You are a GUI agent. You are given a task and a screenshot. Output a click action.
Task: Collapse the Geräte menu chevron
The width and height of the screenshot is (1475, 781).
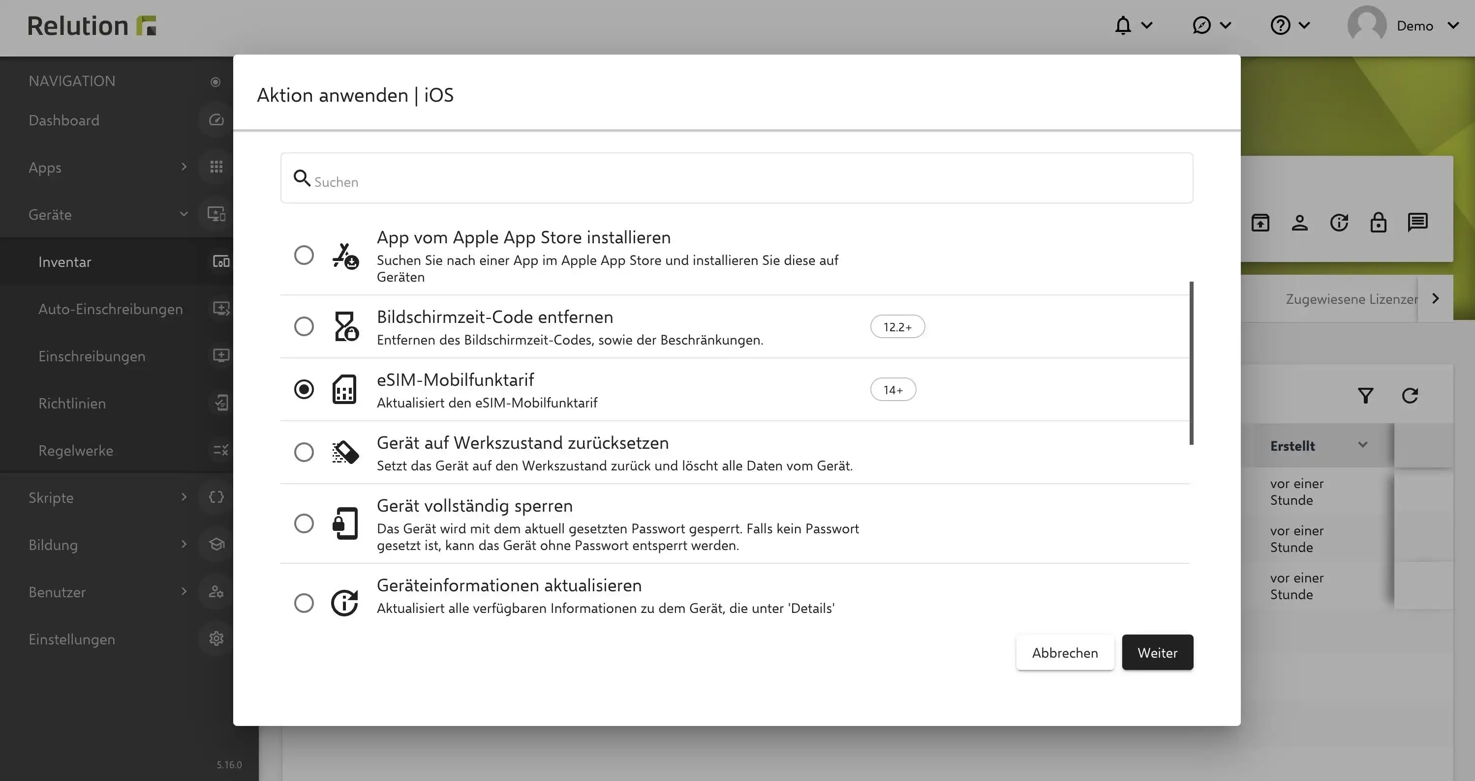point(184,215)
